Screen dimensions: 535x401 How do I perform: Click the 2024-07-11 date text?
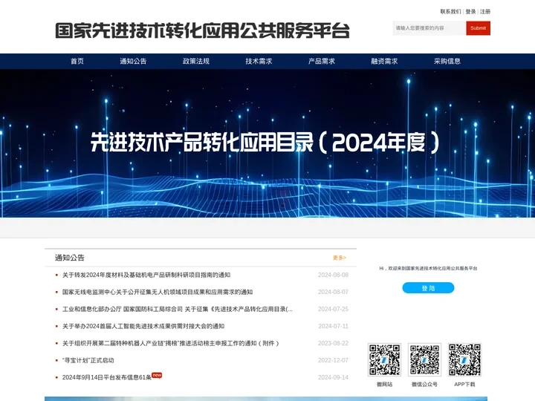coord(333,326)
